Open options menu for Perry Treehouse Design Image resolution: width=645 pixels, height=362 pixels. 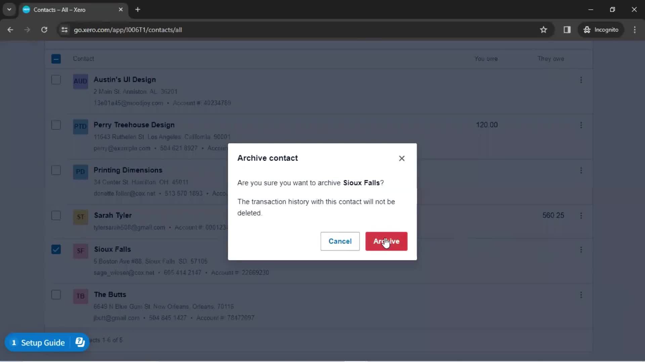pos(581,125)
